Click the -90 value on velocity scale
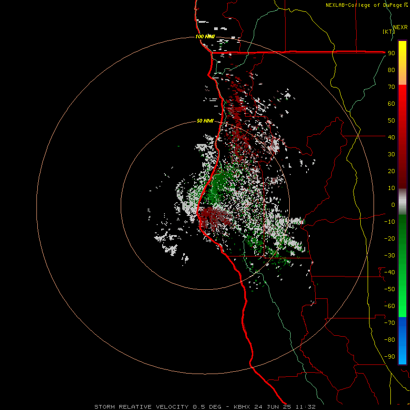The width and height of the screenshot is (410, 410). [389, 357]
